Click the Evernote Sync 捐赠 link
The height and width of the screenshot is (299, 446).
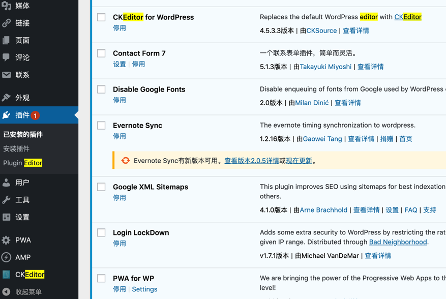click(x=387, y=139)
